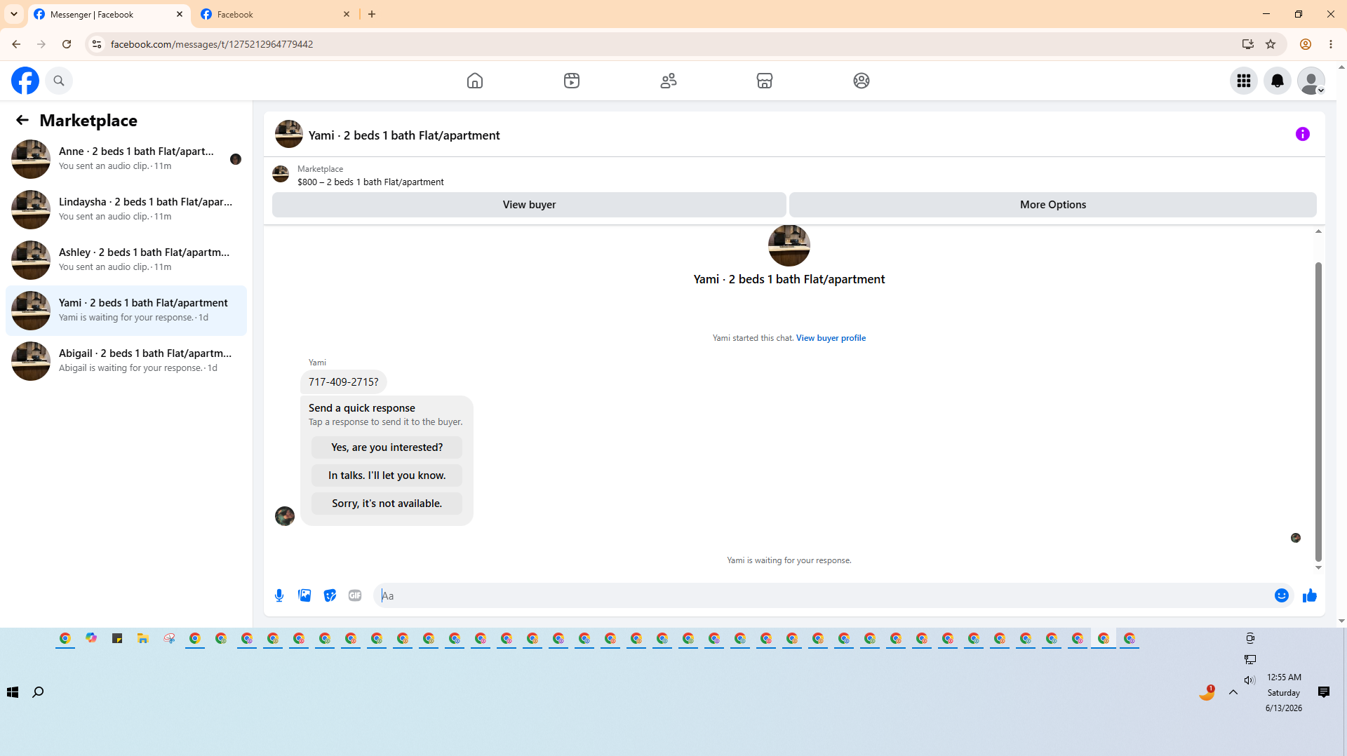Click the back arrow beside Marketplace
This screenshot has height=756, width=1347.
click(x=22, y=120)
